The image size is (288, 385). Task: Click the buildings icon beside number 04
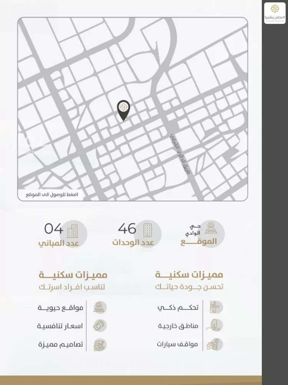coord(71,232)
